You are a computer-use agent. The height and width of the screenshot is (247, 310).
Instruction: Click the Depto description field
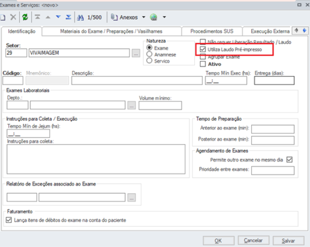78,105
